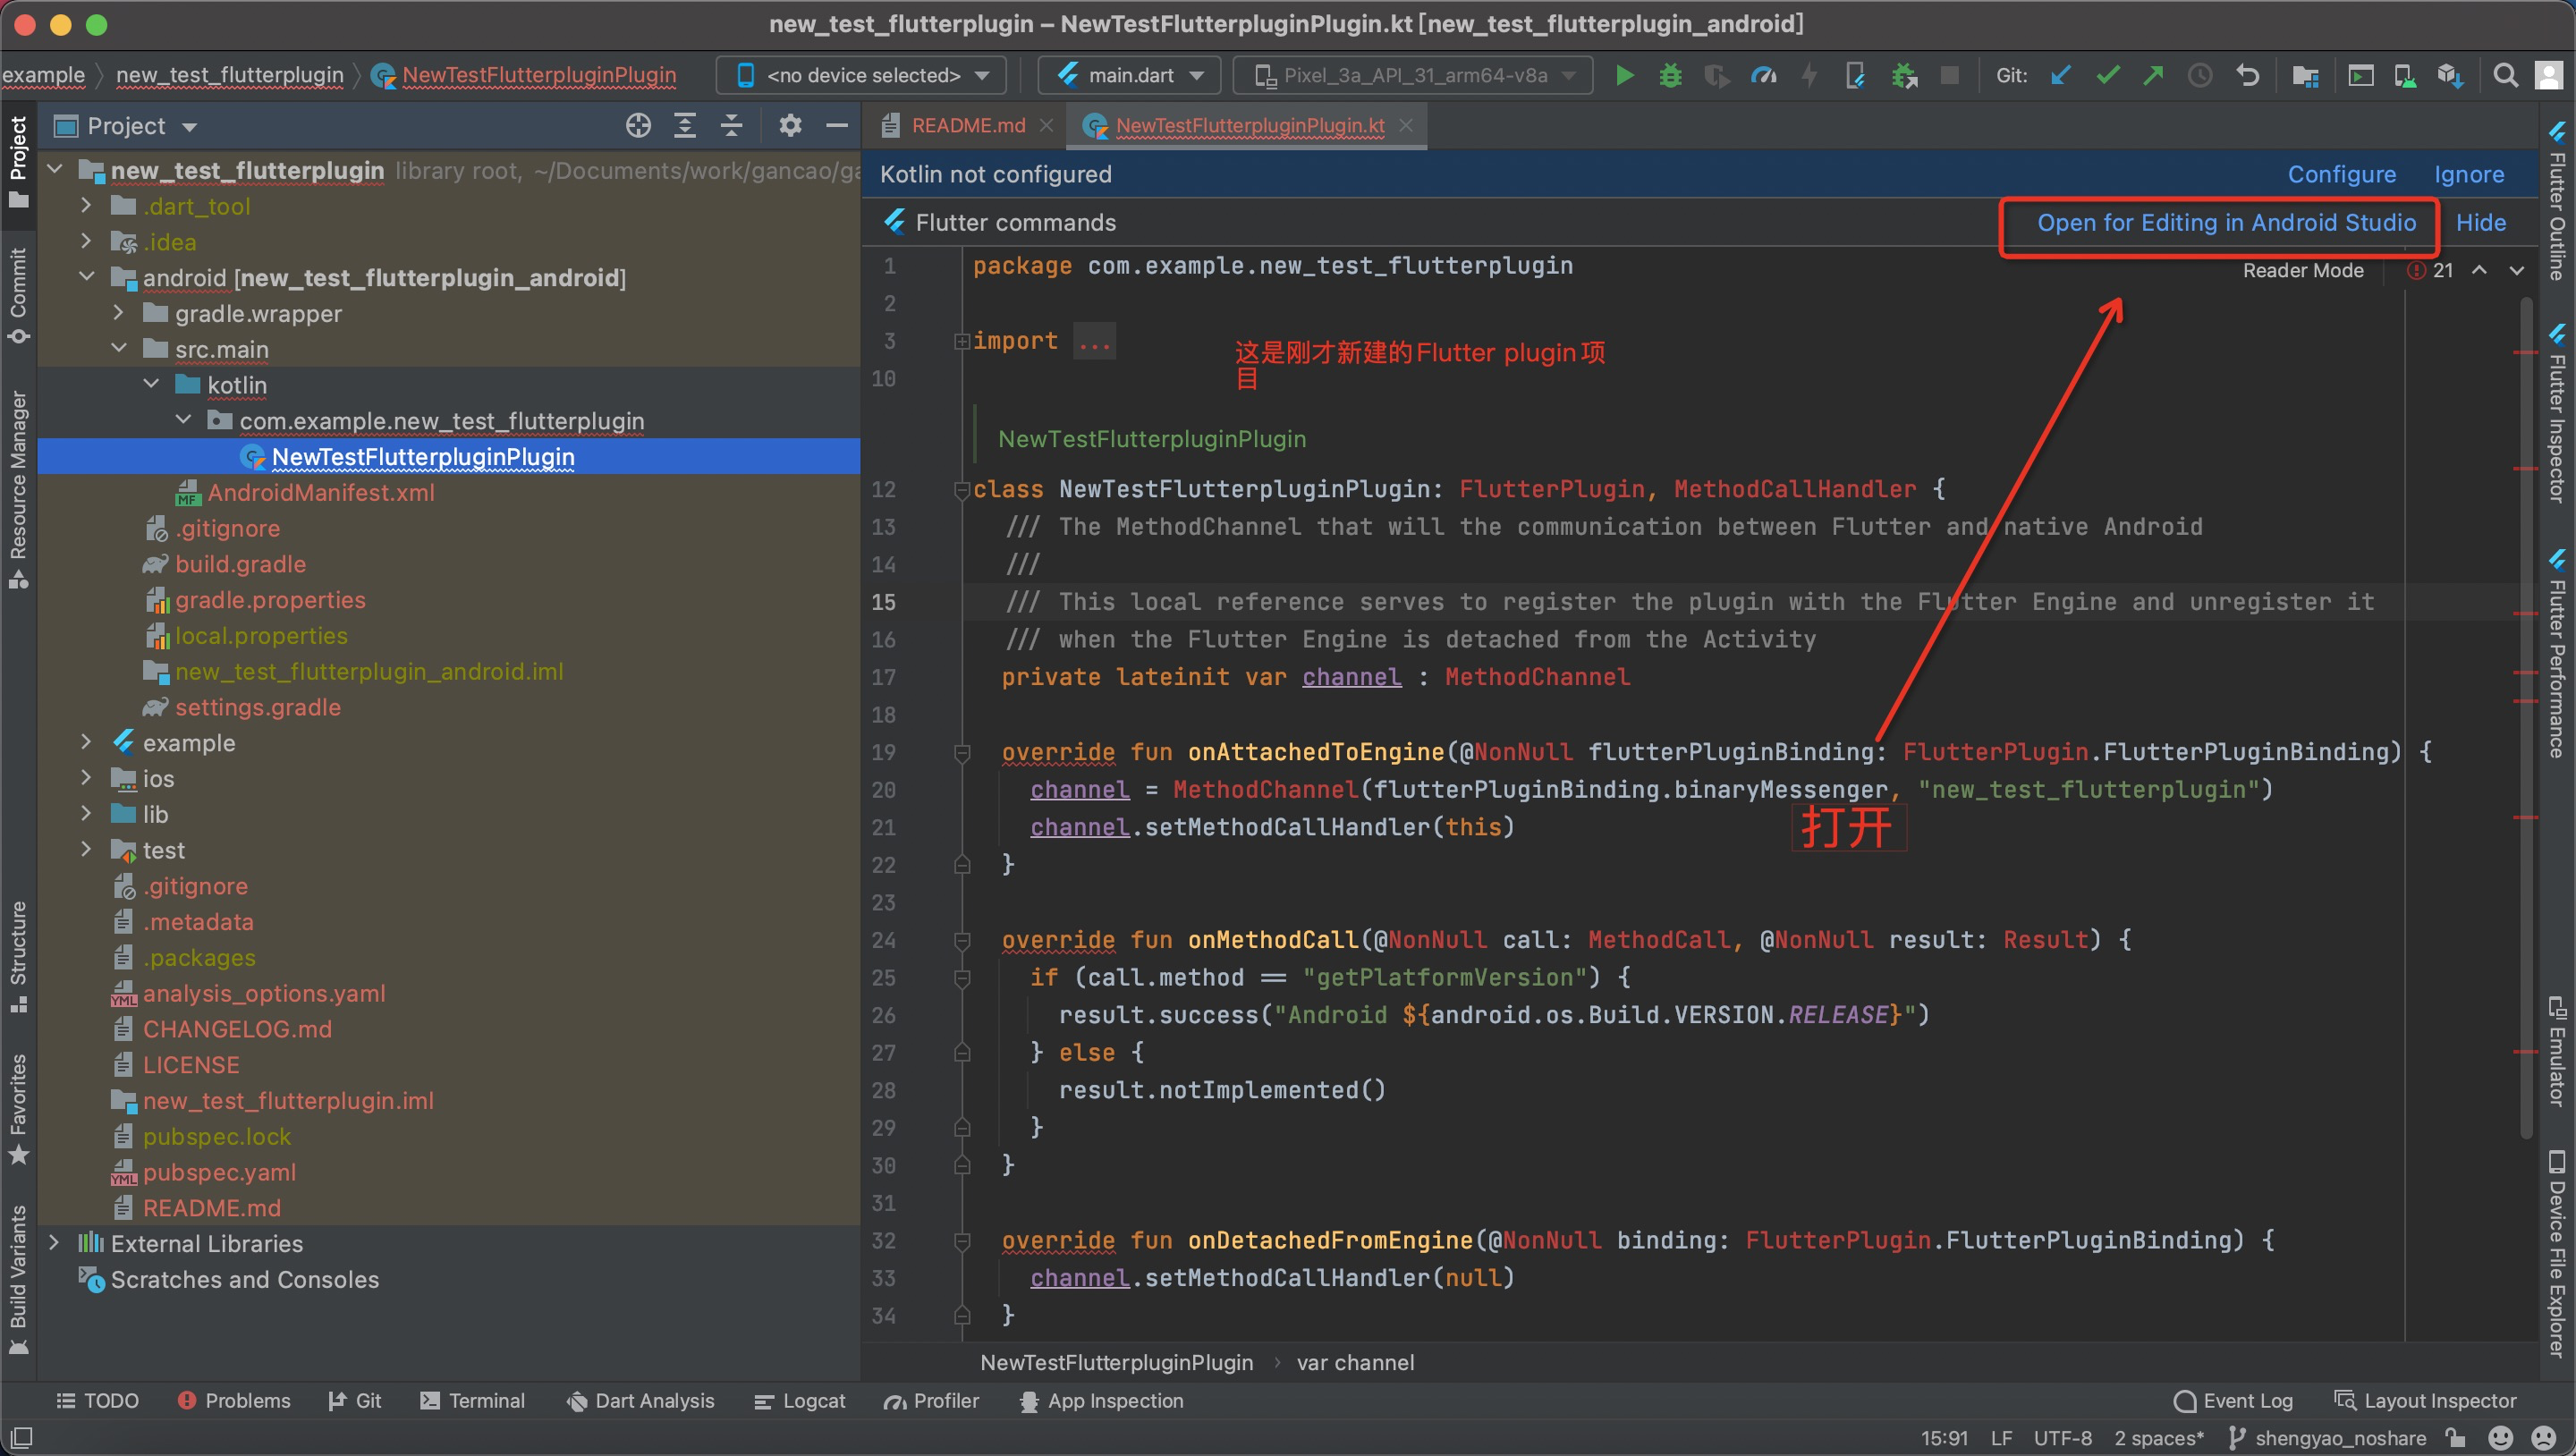Click Open for Editing in Android Studio
The height and width of the screenshot is (1456, 2576).
[2226, 223]
